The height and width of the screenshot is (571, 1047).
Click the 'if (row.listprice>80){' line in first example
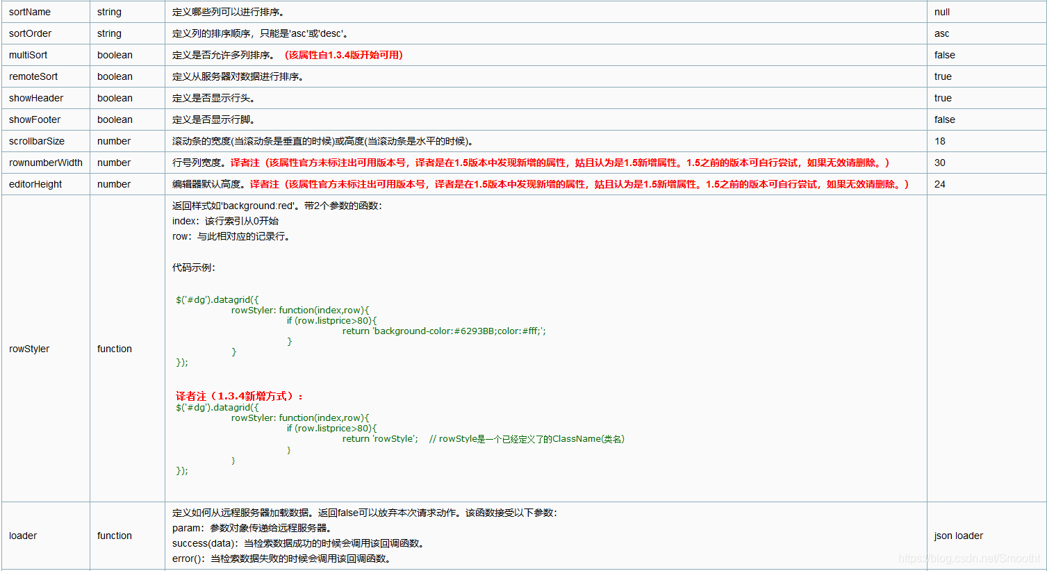point(331,321)
